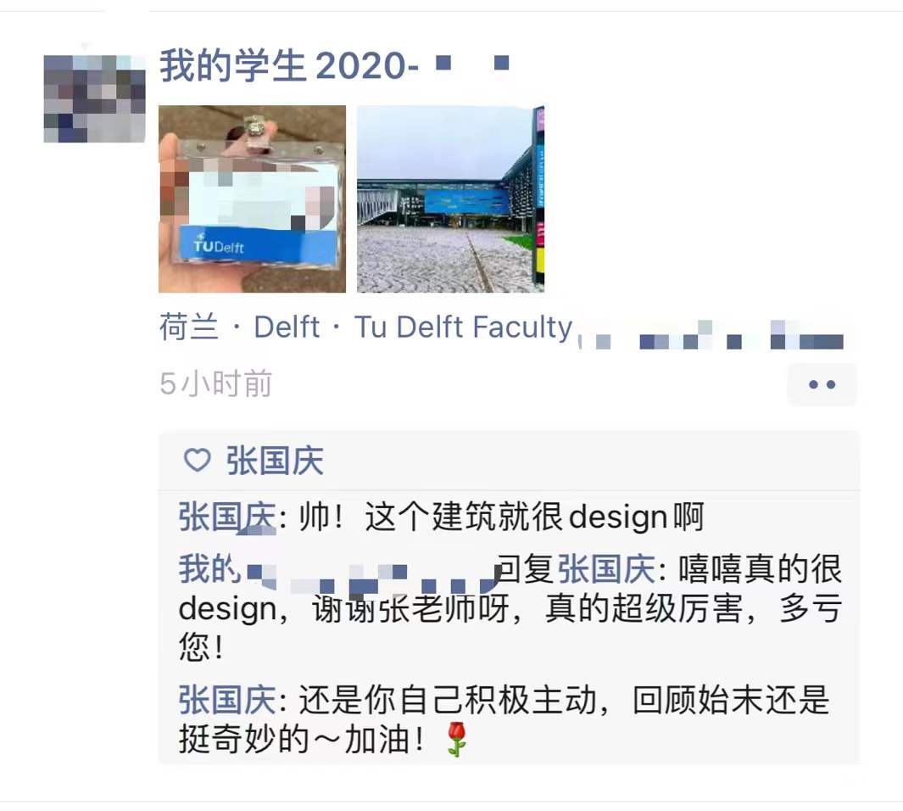View the faculty building photo
This screenshot has width=903, height=811.
pos(450,199)
